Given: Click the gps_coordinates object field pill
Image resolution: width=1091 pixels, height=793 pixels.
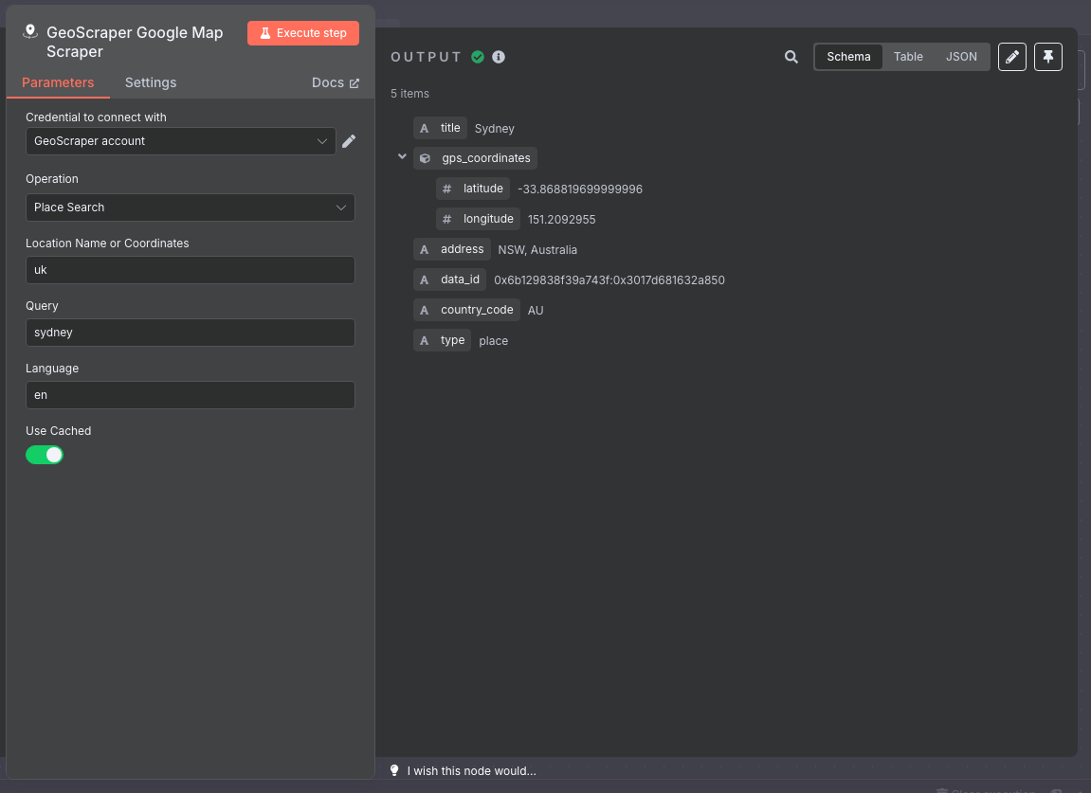Looking at the screenshot, I should (x=475, y=158).
